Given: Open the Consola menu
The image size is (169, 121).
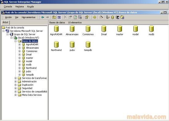Looking at the screenshot, I should [x=8, y=6].
